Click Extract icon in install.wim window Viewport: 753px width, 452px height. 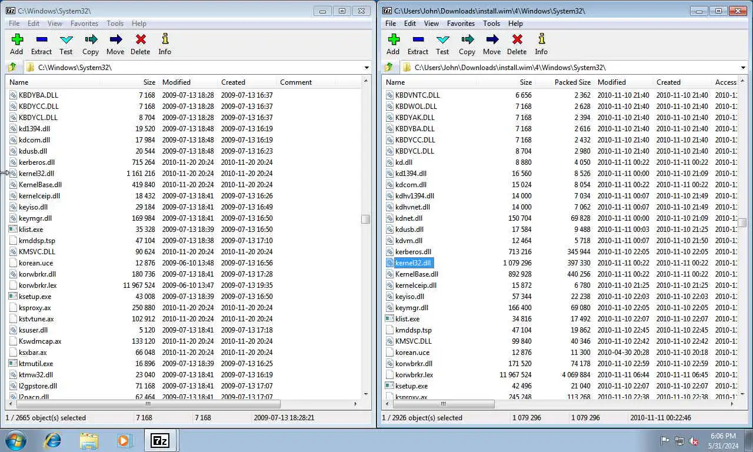point(418,39)
